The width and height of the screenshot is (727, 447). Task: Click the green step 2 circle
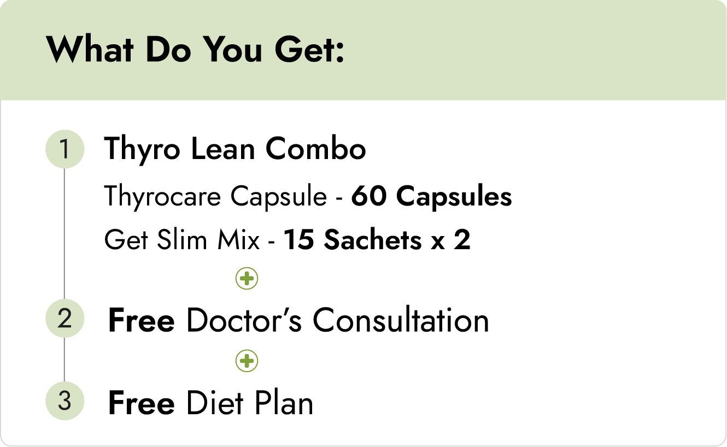(65, 319)
